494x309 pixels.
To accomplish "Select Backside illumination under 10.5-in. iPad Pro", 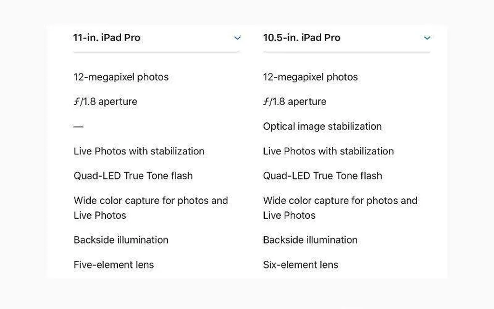I will point(310,240).
